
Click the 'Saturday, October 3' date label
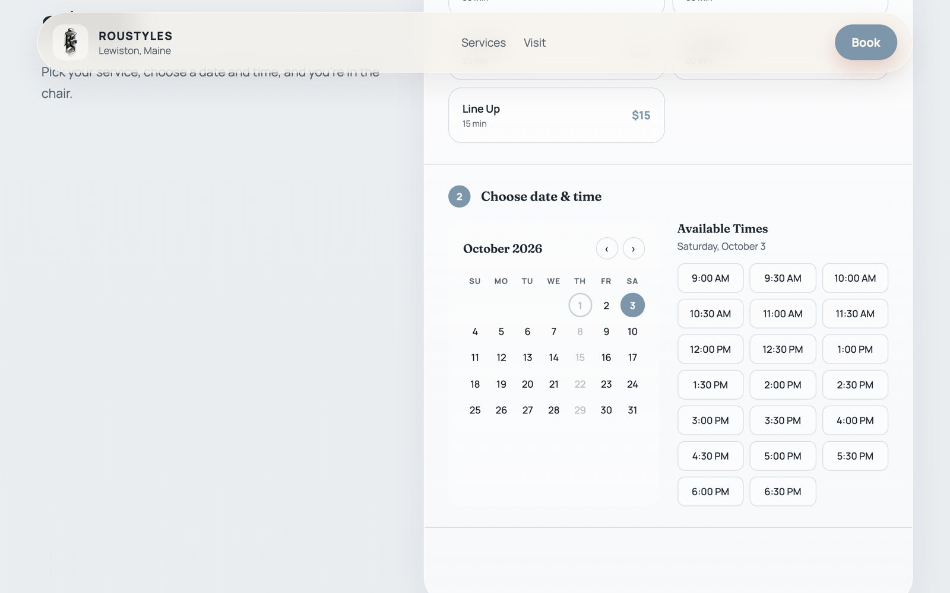[721, 246]
